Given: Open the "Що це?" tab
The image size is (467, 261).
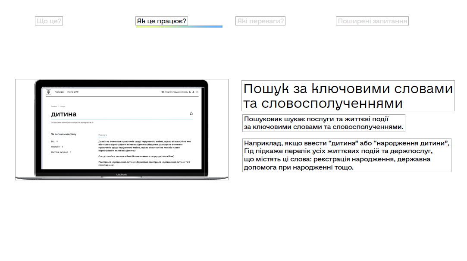Looking at the screenshot, I should point(49,21).
